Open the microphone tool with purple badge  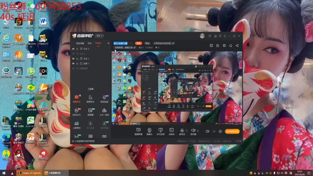point(104,99)
